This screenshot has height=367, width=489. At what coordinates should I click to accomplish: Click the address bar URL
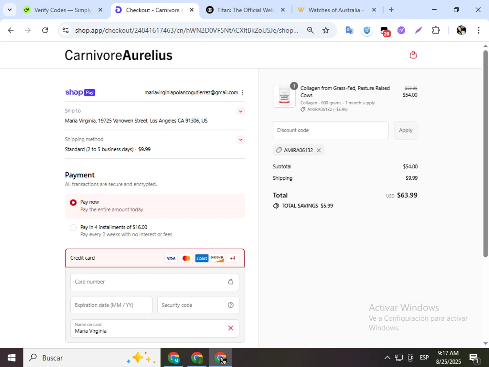(186, 30)
